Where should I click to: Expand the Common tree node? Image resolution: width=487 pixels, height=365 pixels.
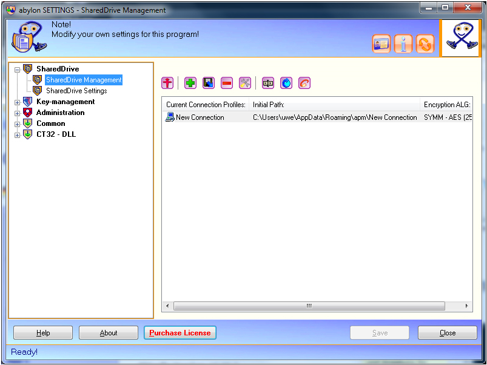tap(18, 124)
